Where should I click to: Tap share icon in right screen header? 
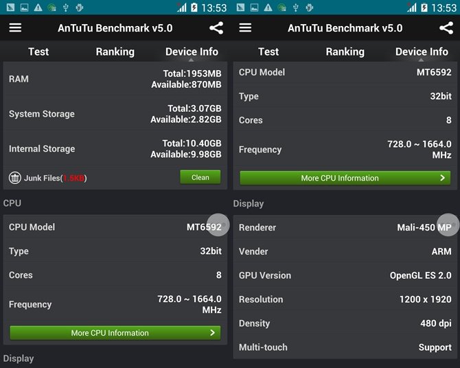pyautogui.click(x=446, y=28)
